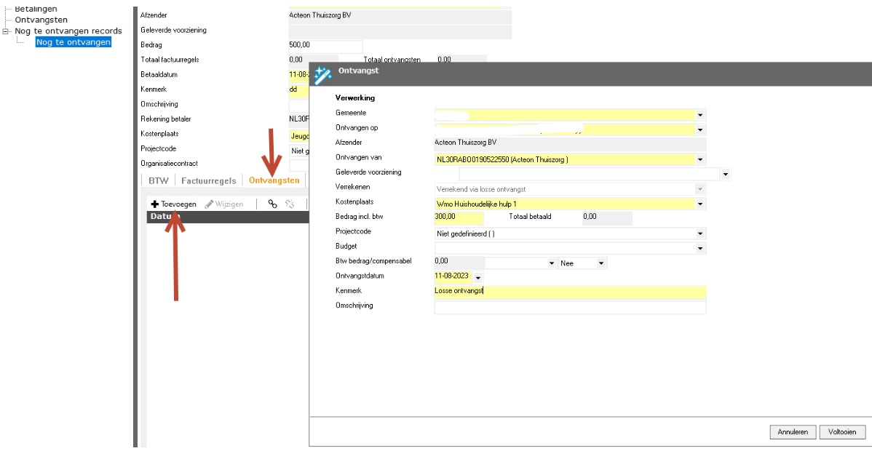Open the Ontvangsten tab
Image resolution: width=872 pixels, height=451 pixels.
click(x=274, y=180)
